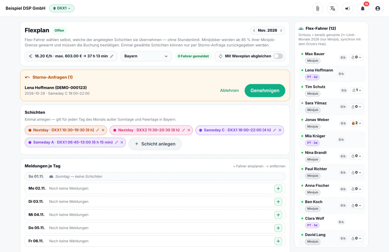The width and height of the screenshot is (389, 252).
Task: Delete the Nextday DXX2 11:30–20:30 shift
Action: (189, 130)
